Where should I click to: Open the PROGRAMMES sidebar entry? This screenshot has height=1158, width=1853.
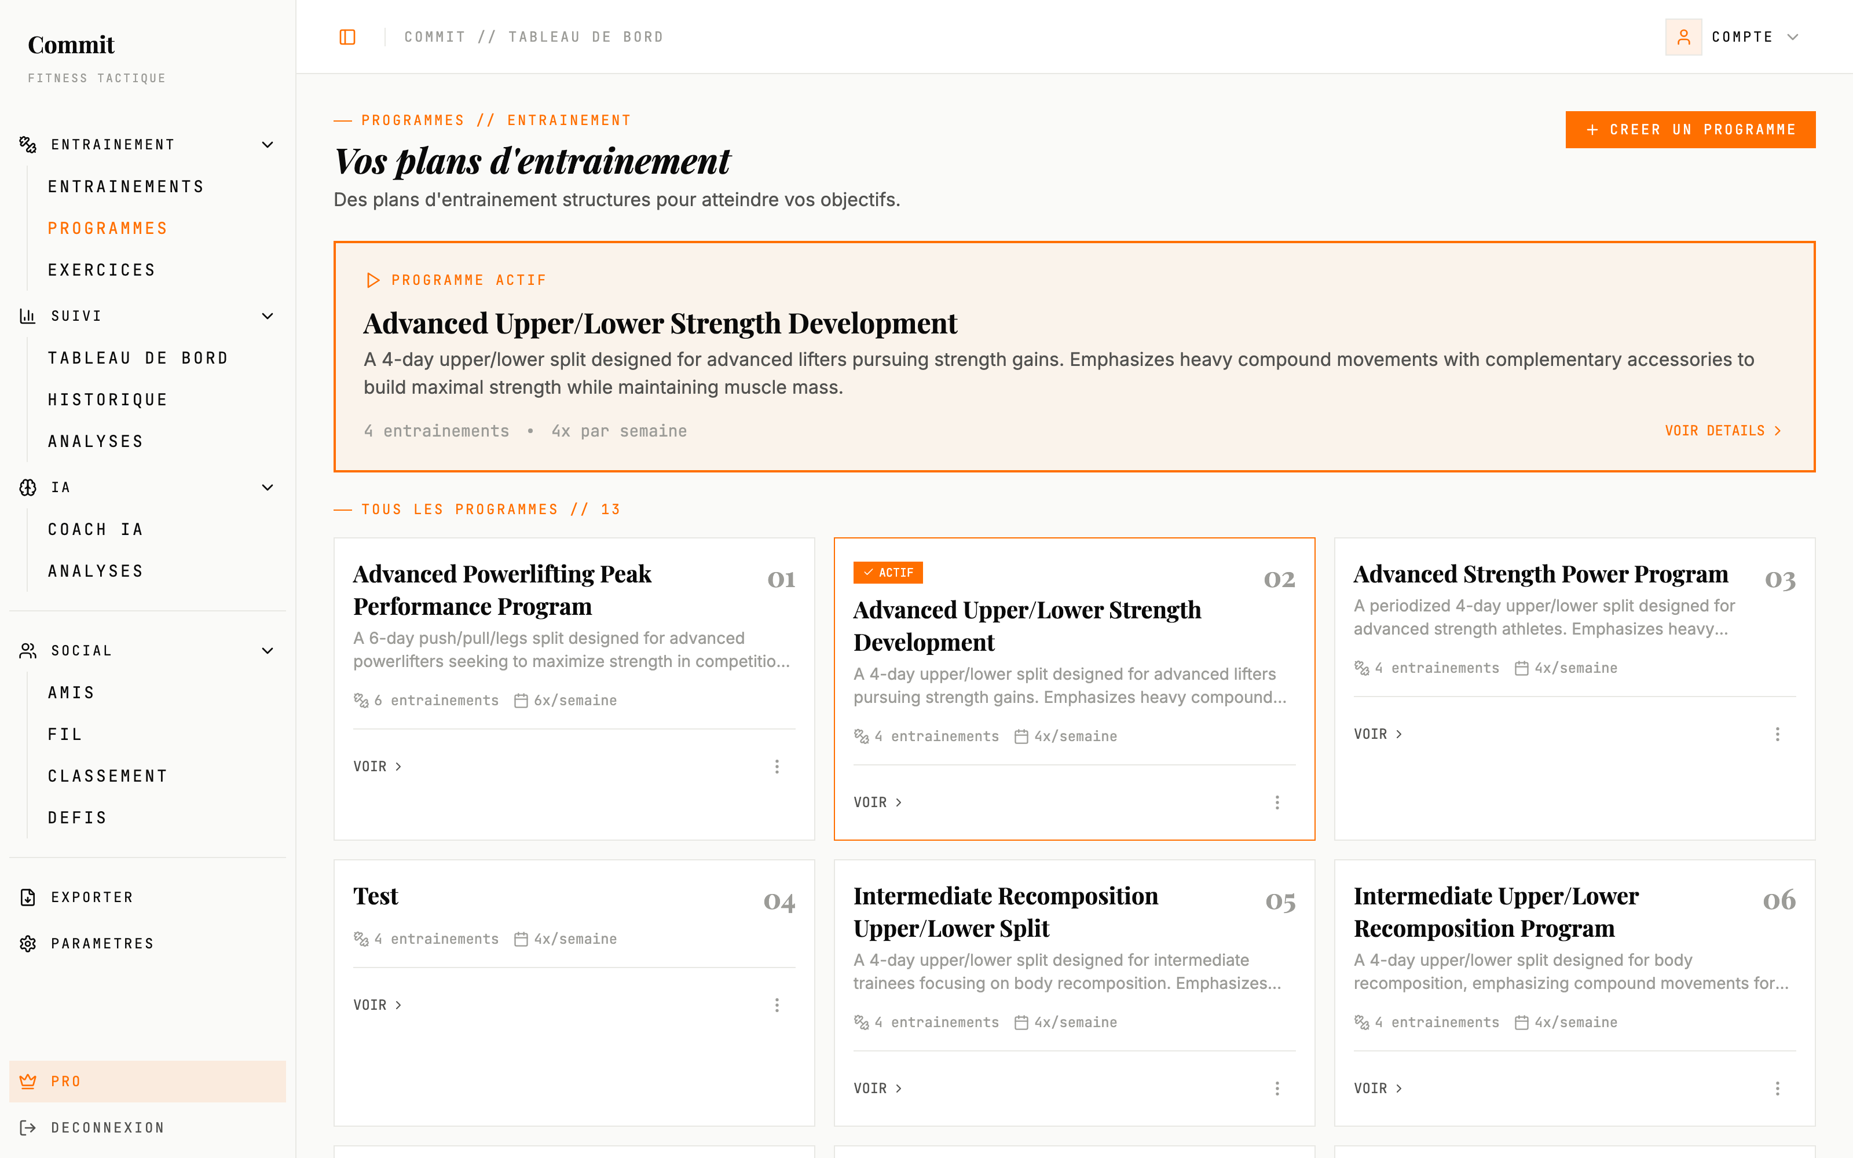tap(107, 228)
